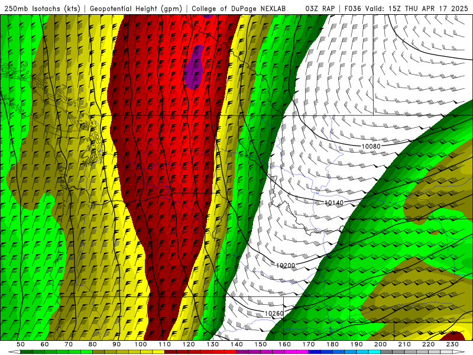Click the 130 knot colorbar label
The image size is (473, 355).
tap(212, 344)
